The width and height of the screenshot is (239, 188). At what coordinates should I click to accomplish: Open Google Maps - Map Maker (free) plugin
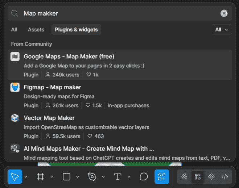[120, 65]
